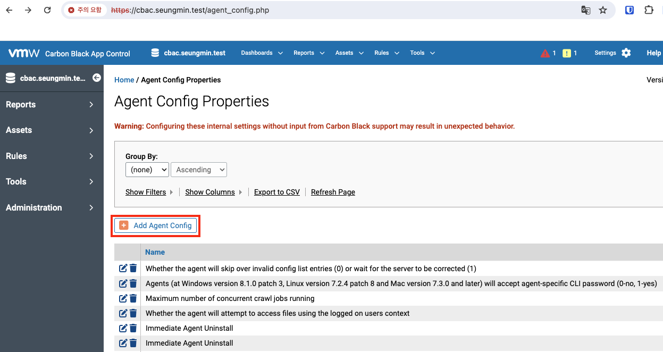This screenshot has width=663, height=352.
Task: Delete the logged on users context config
Action: [133, 313]
